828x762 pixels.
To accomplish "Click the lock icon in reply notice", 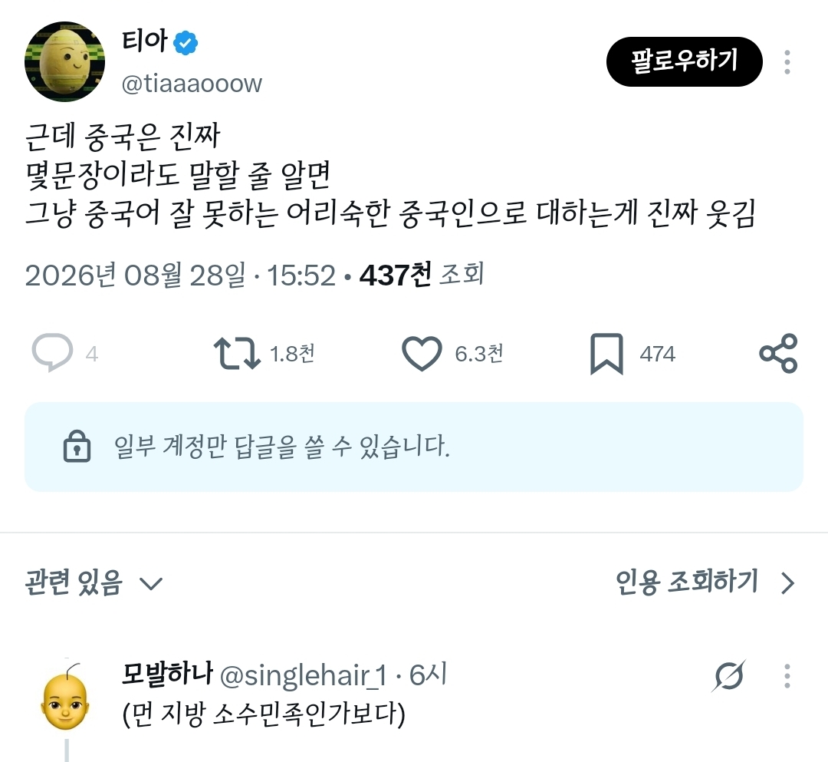I will point(77,447).
